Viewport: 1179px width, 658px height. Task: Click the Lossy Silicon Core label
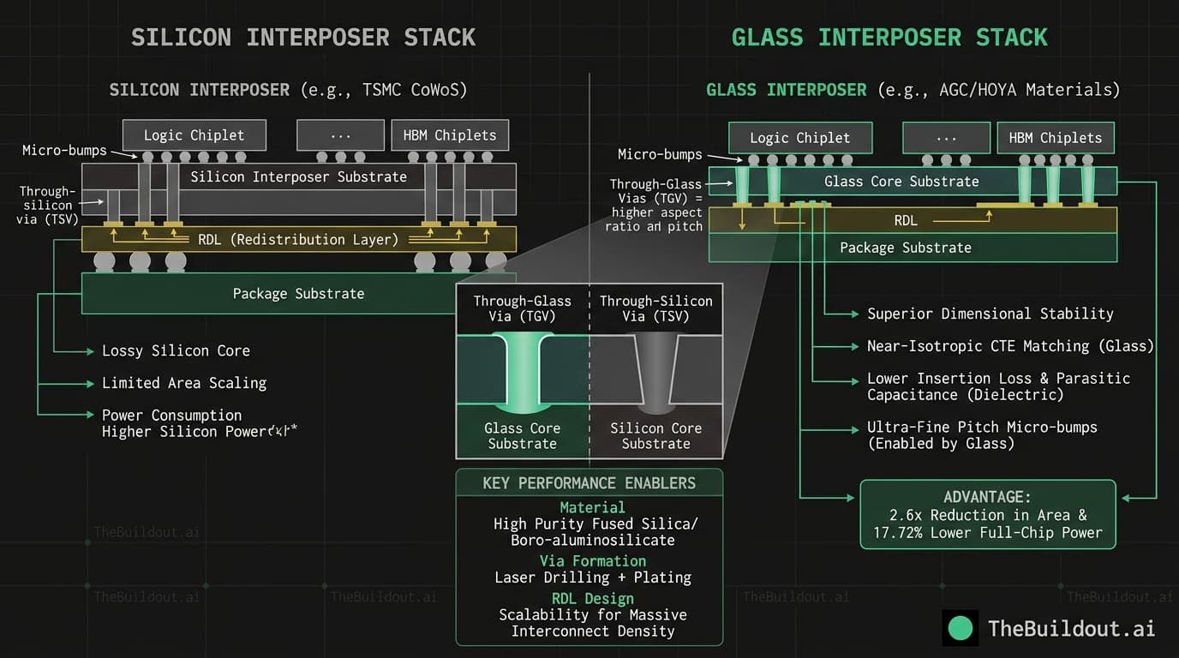[x=176, y=350]
